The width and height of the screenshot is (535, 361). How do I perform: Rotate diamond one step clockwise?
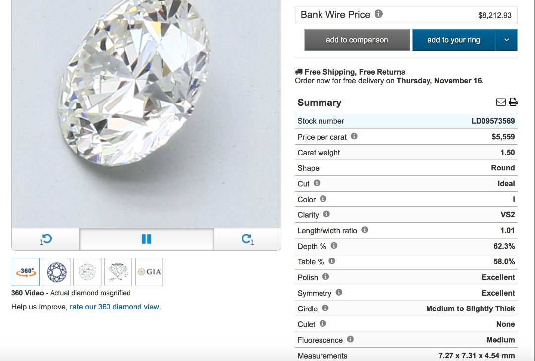coord(247,239)
